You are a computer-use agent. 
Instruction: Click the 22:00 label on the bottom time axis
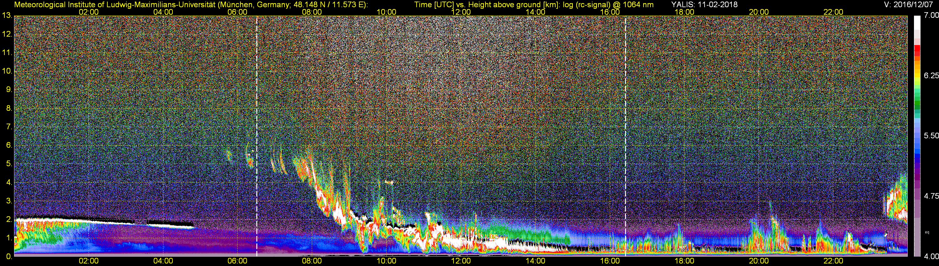[x=833, y=261]
